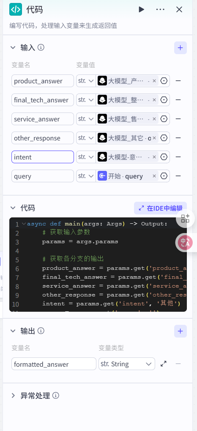The height and width of the screenshot is (431, 197).
Task: Close the 代码 panel
Action: click(x=179, y=10)
